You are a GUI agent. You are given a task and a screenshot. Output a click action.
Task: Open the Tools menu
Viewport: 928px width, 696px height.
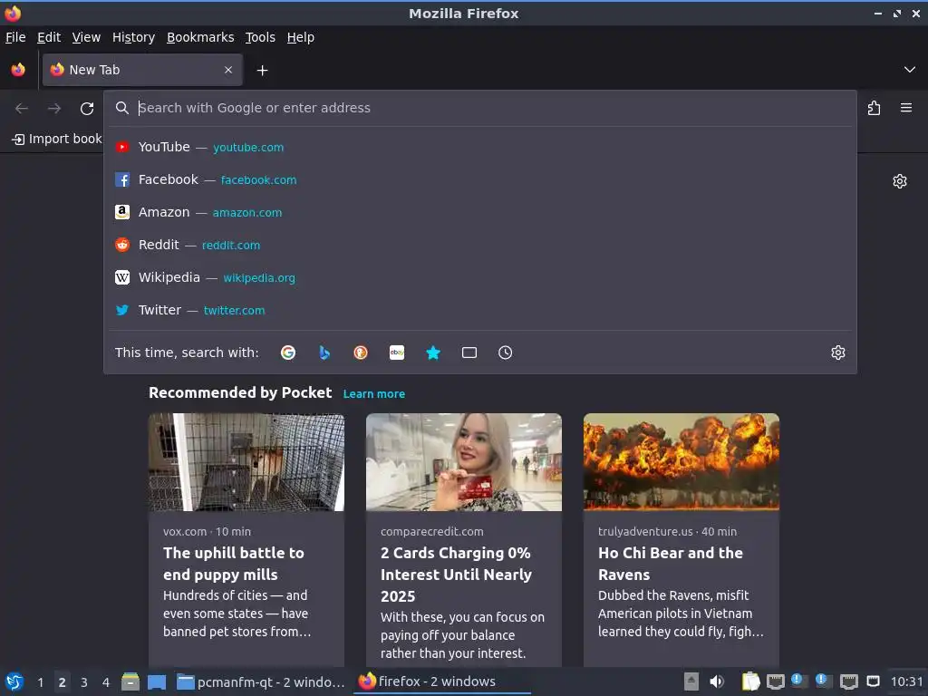260,37
